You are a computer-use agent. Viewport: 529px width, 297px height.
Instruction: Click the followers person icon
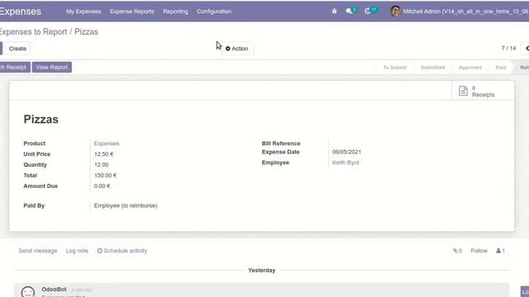[500, 251]
